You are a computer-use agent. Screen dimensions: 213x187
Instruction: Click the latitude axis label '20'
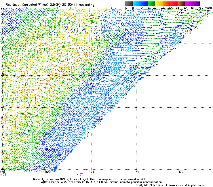pos(2,169)
